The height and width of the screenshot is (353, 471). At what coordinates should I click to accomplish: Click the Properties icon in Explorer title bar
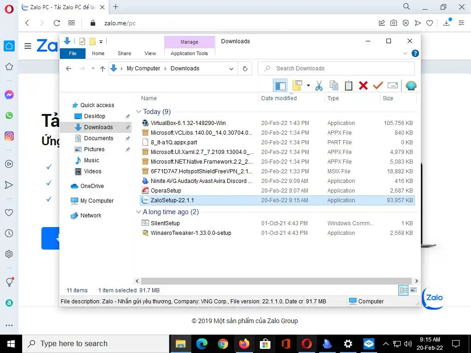pyautogui.click(x=82, y=41)
